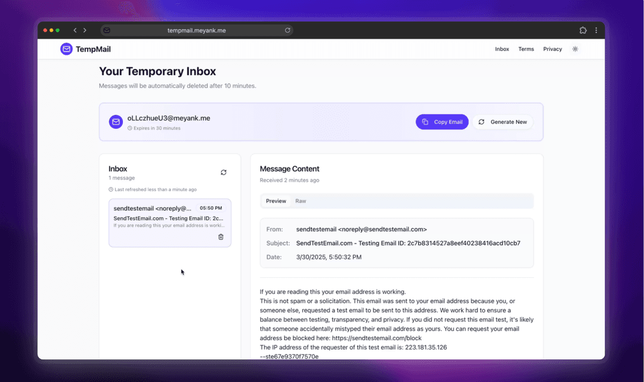Click the date 3/30/2025, 5:50:32 PM

pyautogui.click(x=329, y=257)
